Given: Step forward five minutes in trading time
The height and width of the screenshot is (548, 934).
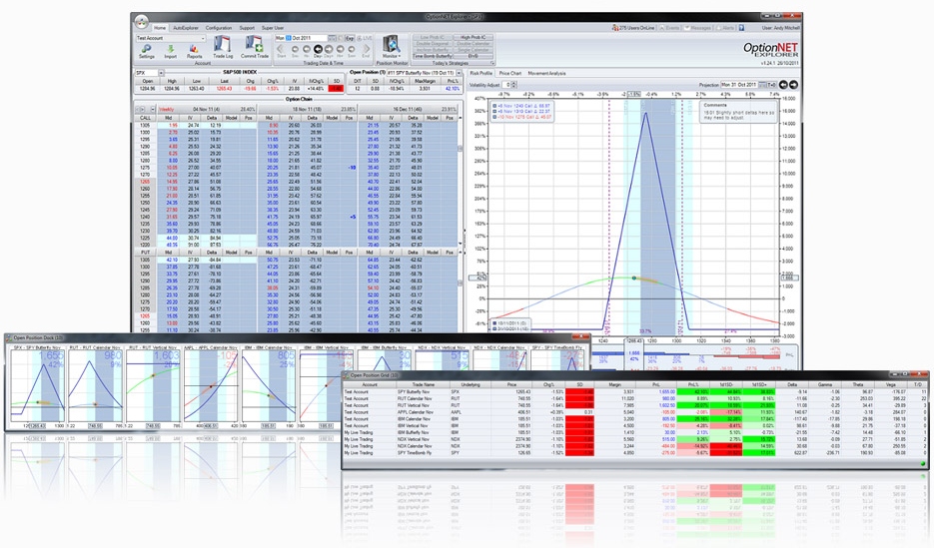Looking at the screenshot, I should (352, 51).
